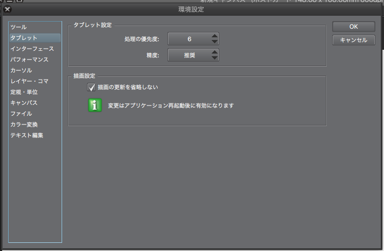Switch to the パフォーマンス category
384x251 pixels.
coord(35,60)
